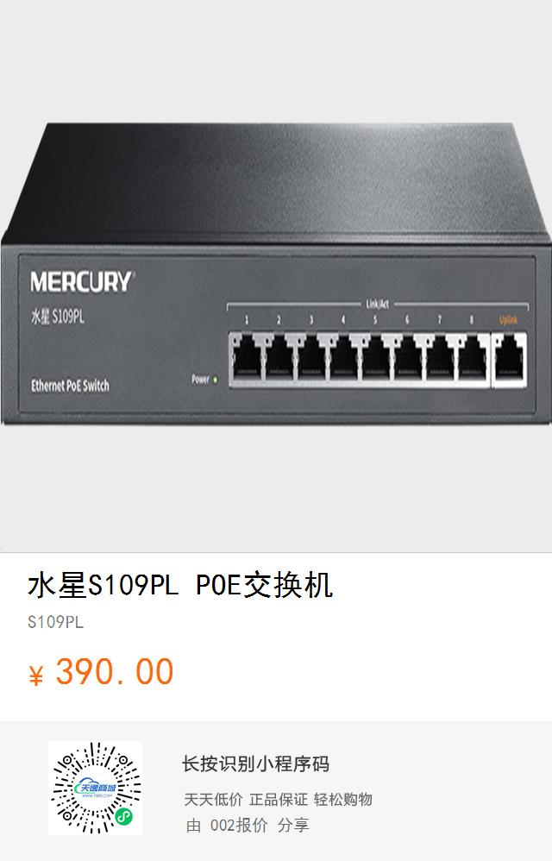Click Ethernet port number 4
This screenshot has height=861, width=552.
tap(344, 358)
